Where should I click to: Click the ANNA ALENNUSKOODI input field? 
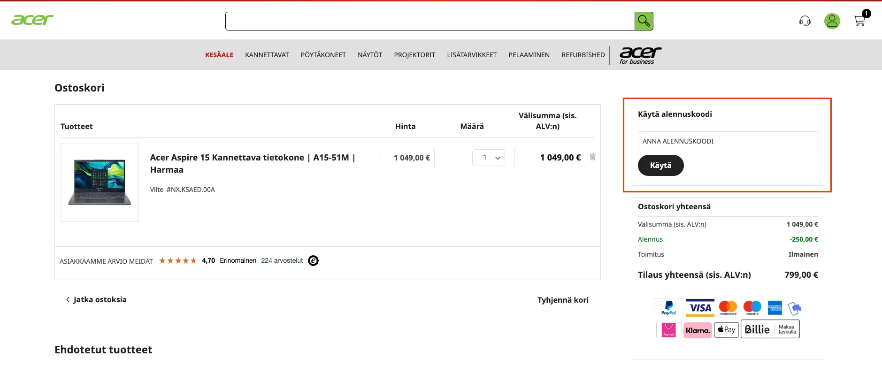728,141
